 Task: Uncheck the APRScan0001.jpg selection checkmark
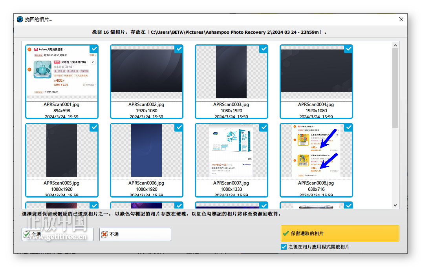(x=94, y=49)
